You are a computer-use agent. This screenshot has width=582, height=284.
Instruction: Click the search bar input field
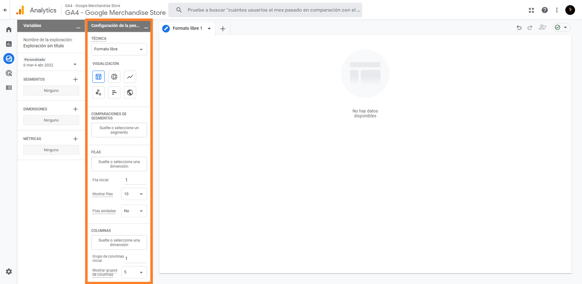click(265, 10)
